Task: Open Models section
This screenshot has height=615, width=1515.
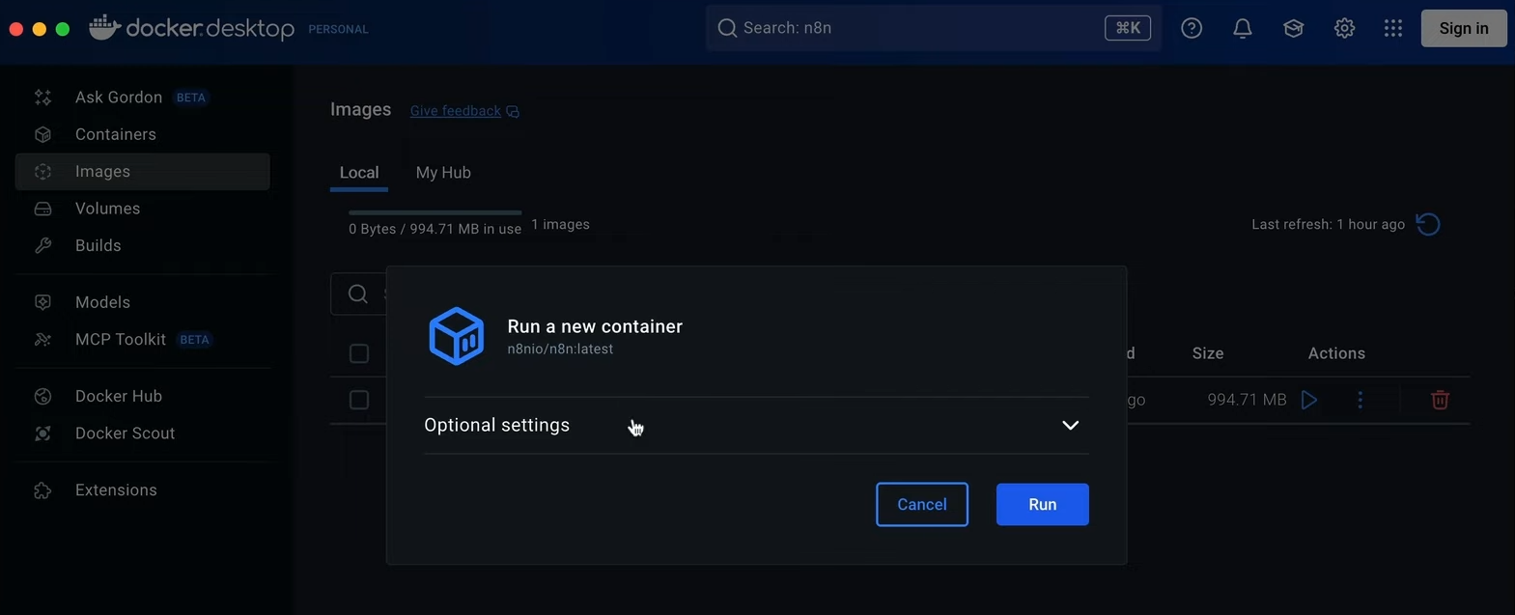Action: tap(143, 302)
